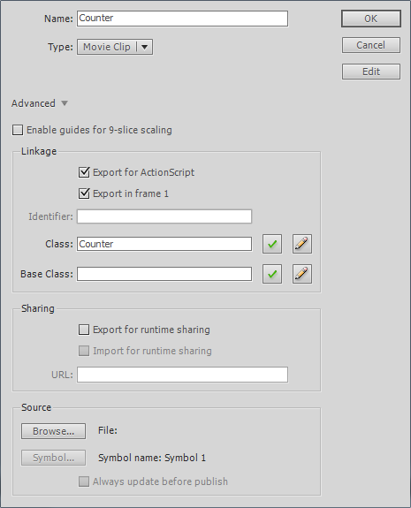Open the Type dropdown showing Movie Clip
Screen dimensions: 411x508
[115, 47]
